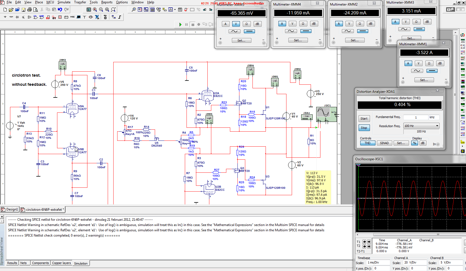466x271 pixels.
Task: Click the Fundamental freq. input field
Action: pyautogui.click(x=416, y=117)
